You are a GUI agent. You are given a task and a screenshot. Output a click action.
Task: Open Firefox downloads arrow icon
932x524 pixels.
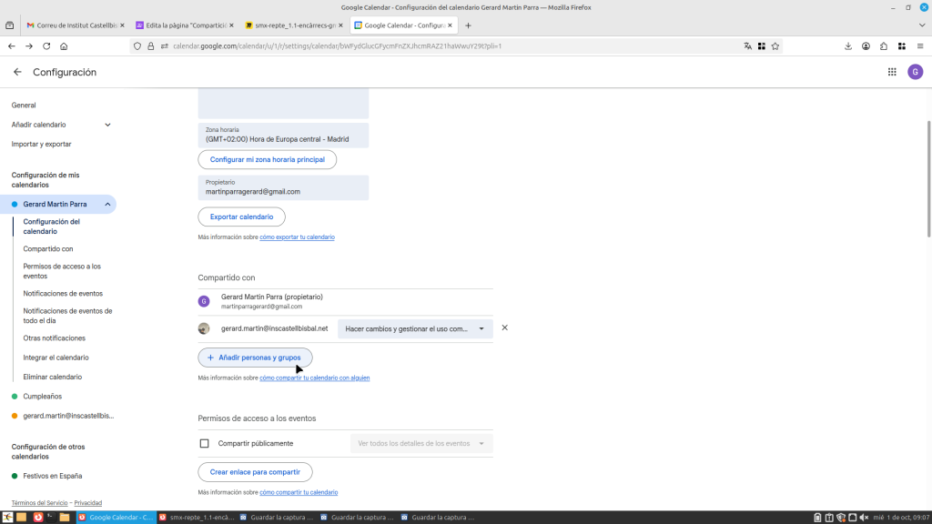tap(848, 46)
